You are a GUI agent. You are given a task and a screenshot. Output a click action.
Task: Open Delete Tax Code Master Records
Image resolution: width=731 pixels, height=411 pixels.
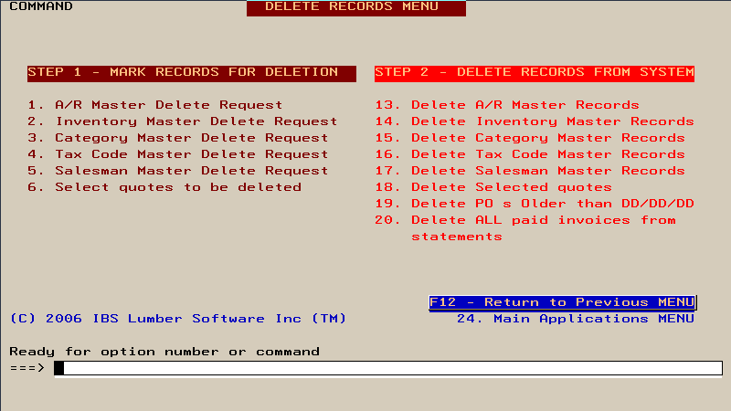[530, 154]
